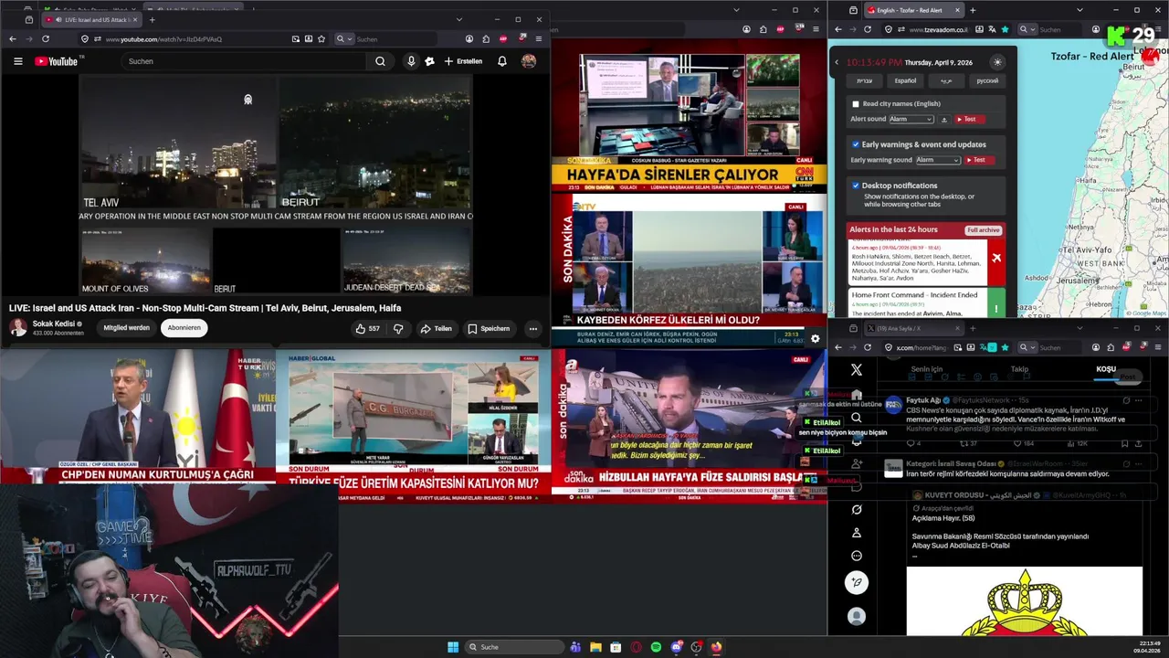The height and width of the screenshot is (658, 1169).
Task: Reload the YouTube browser page
Action: 45,39
